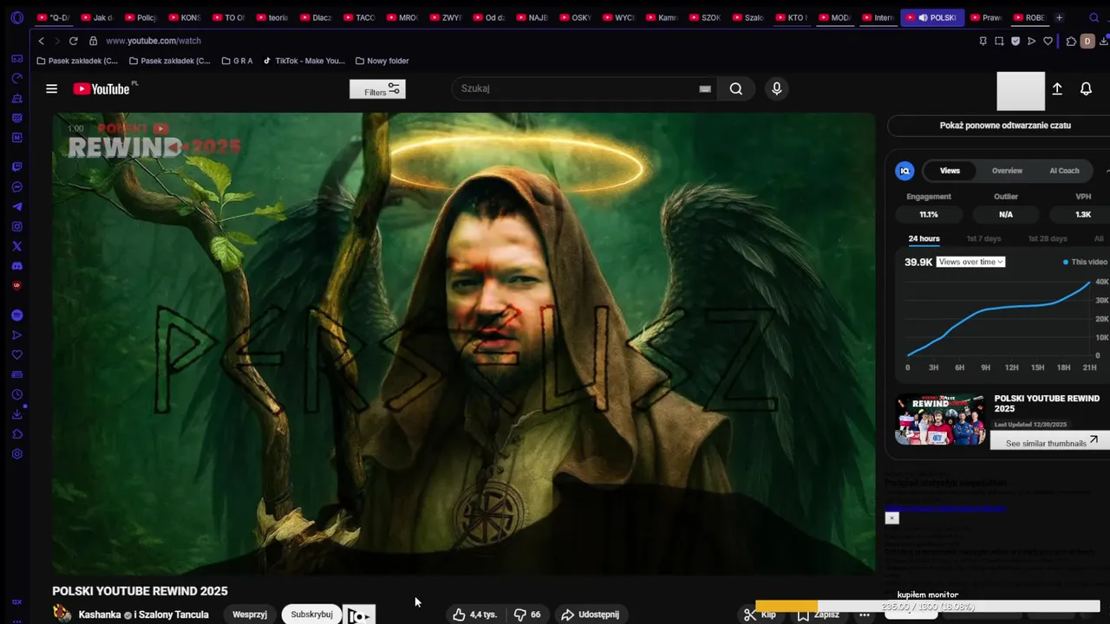Mute the POLSKI tab speaker icon

[923, 17]
